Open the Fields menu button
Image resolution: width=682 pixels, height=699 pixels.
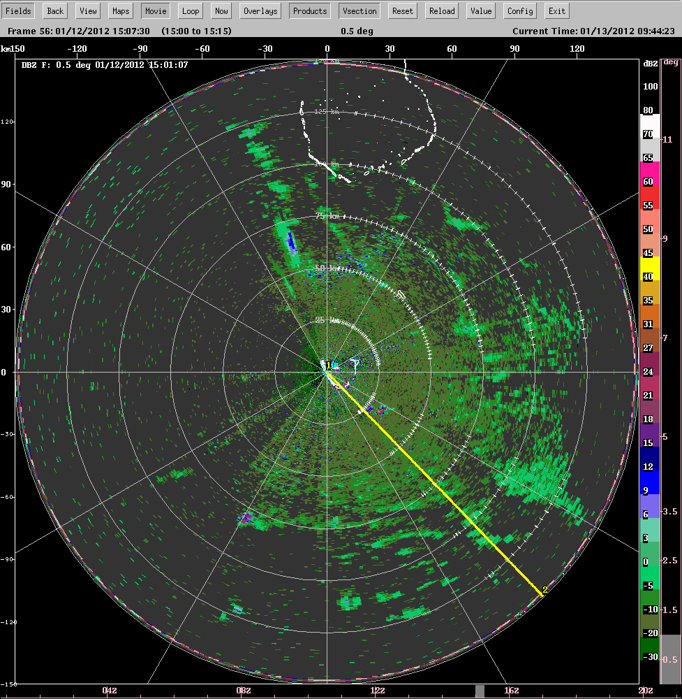(x=18, y=11)
